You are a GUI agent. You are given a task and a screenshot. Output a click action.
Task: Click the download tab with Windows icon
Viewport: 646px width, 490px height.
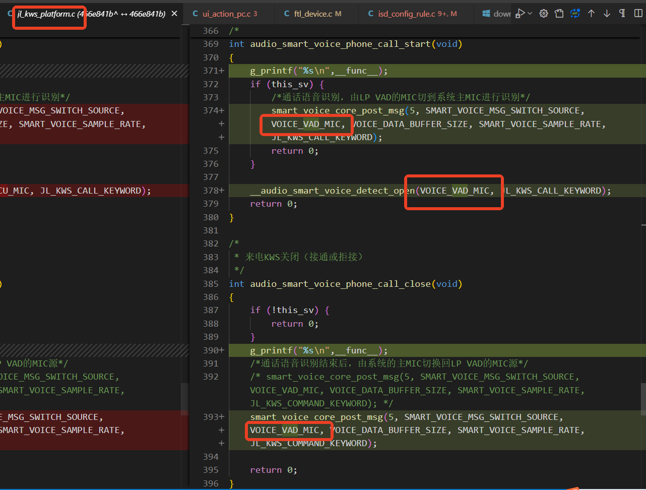(x=496, y=14)
